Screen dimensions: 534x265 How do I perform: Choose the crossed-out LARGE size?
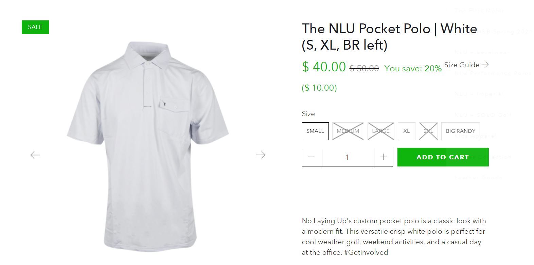pyautogui.click(x=380, y=131)
